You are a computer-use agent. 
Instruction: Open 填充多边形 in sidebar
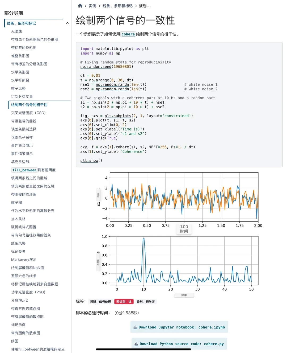click(x=20, y=162)
